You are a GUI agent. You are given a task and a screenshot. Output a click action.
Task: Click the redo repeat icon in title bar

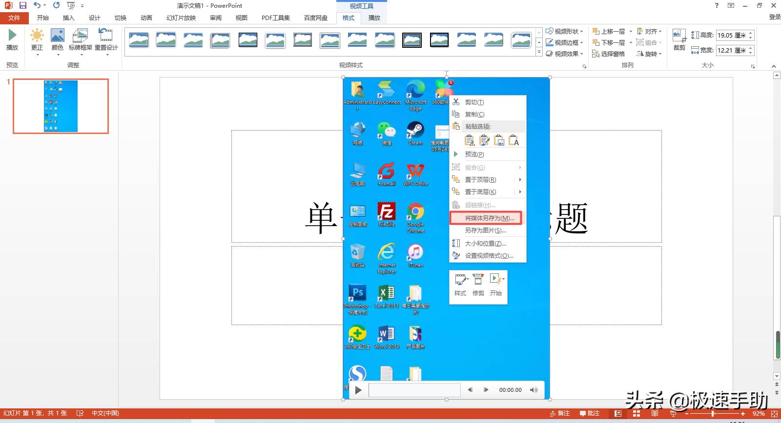[57, 5]
